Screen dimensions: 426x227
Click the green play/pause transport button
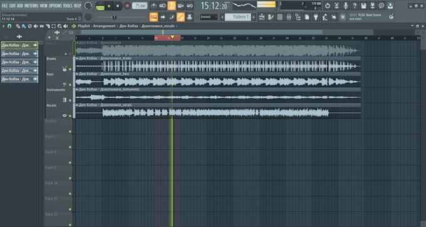point(109,6)
